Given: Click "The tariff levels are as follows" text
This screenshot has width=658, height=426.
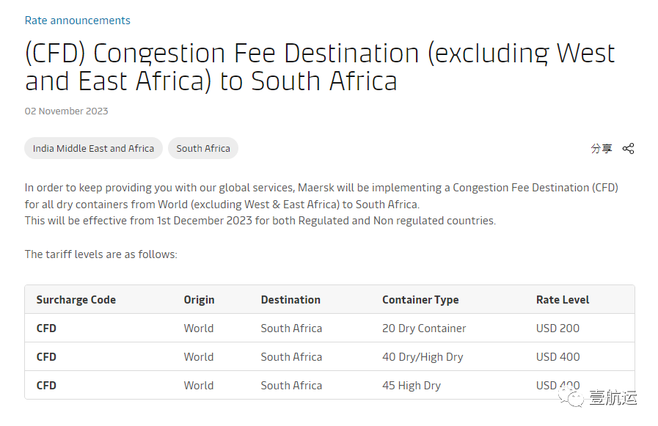Looking at the screenshot, I should [x=101, y=254].
